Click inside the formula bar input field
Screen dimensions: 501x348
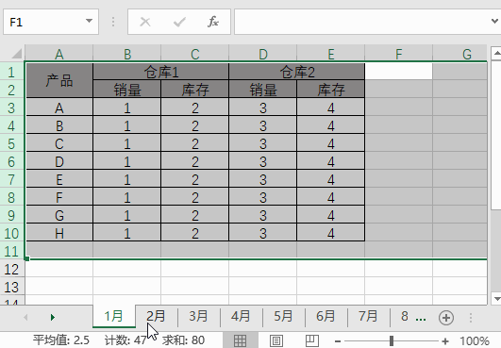point(361,22)
